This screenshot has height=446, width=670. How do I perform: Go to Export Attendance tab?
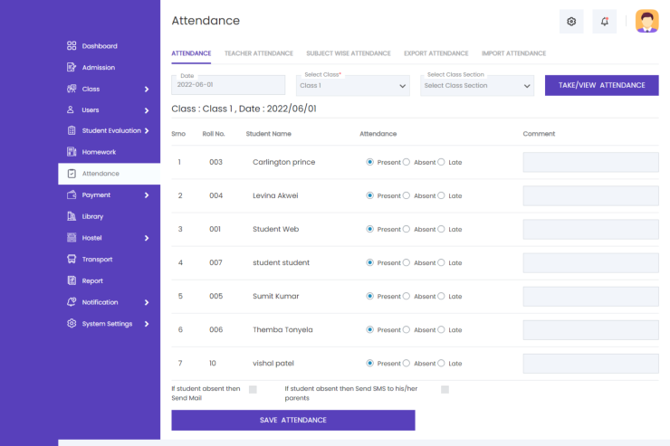click(435, 53)
